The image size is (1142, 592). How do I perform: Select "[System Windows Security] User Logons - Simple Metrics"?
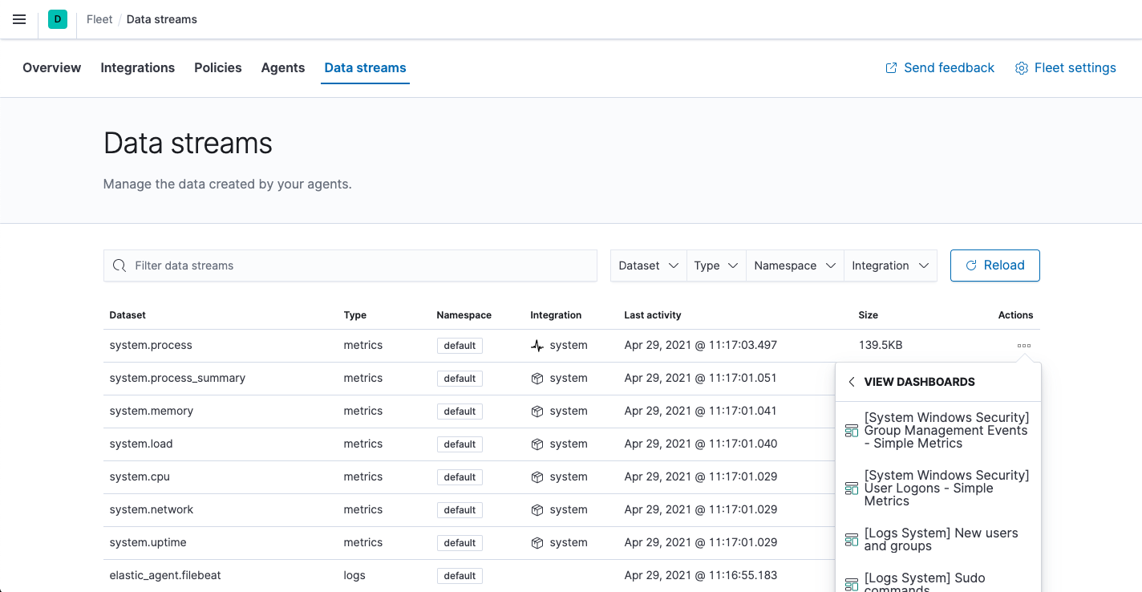pyautogui.click(x=946, y=488)
